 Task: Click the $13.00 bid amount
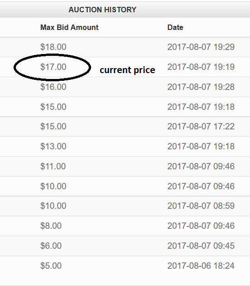pyautogui.click(x=53, y=146)
